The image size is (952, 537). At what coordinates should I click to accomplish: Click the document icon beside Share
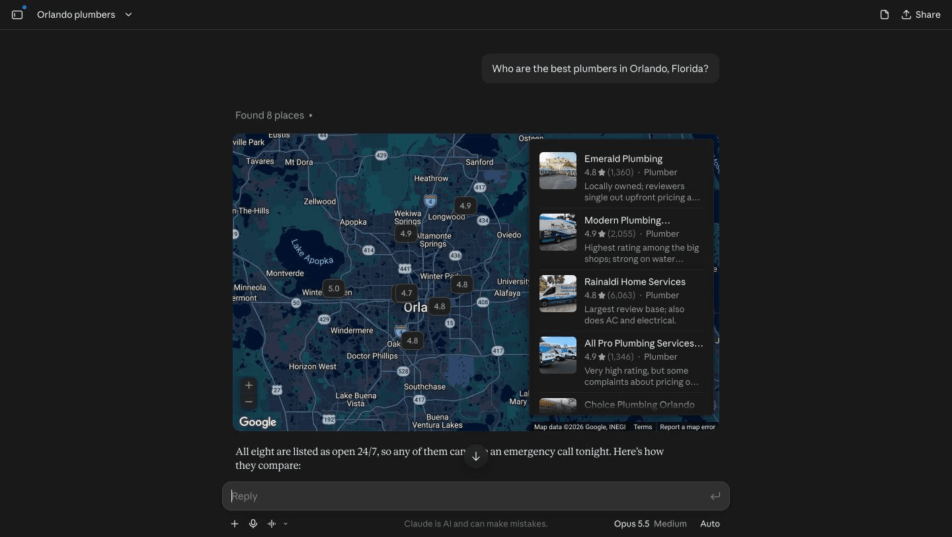[885, 15]
